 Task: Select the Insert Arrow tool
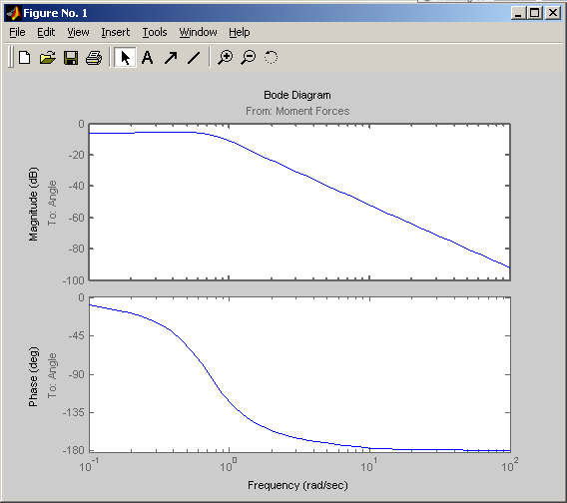tap(171, 58)
